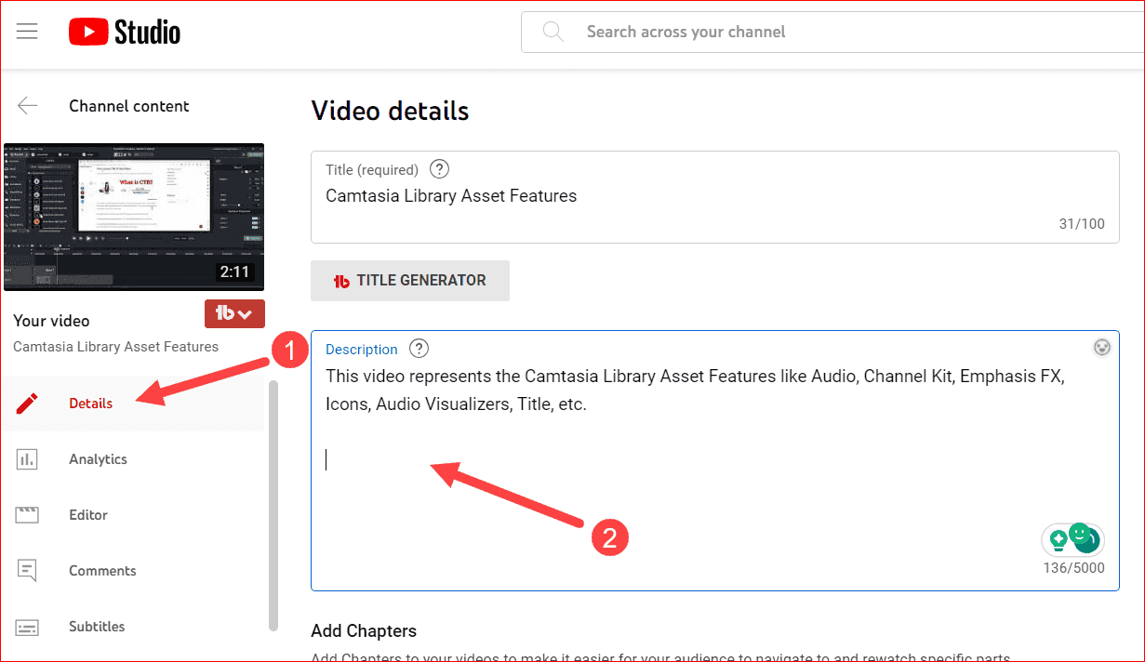The image size is (1145, 662).
Task: Select Details in the sidebar menu
Action: tap(90, 404)
